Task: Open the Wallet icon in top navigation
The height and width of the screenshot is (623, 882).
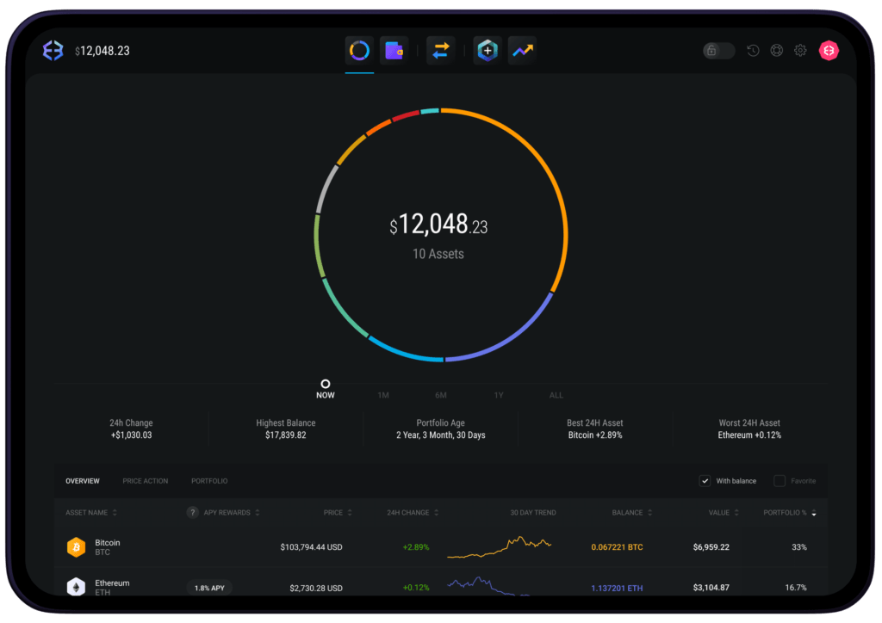Action: pos(394,51)
